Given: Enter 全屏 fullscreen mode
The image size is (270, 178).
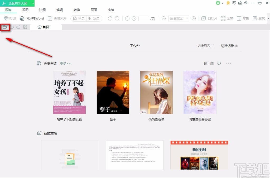Looking at the screenshot, I should (x=227, y=18).
